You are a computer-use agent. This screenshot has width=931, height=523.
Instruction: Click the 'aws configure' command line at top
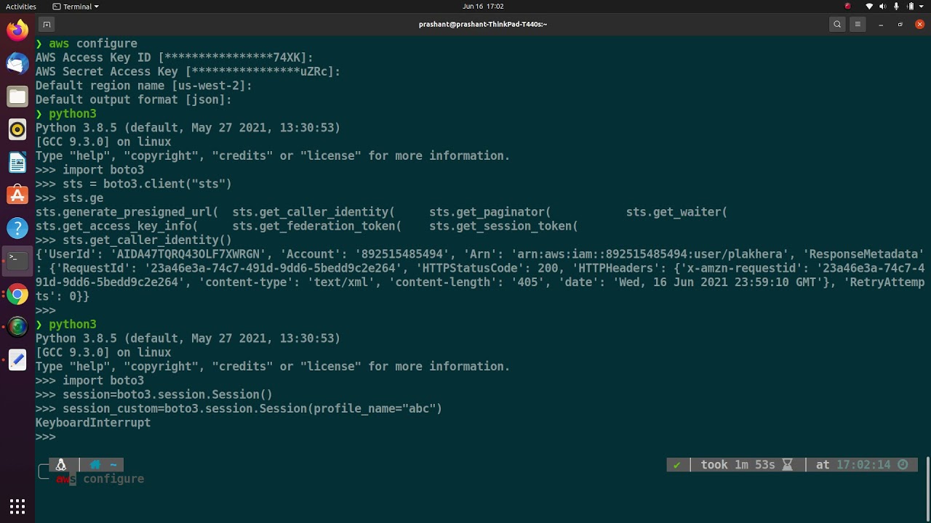pyautogui.click(x=93, y=44)
